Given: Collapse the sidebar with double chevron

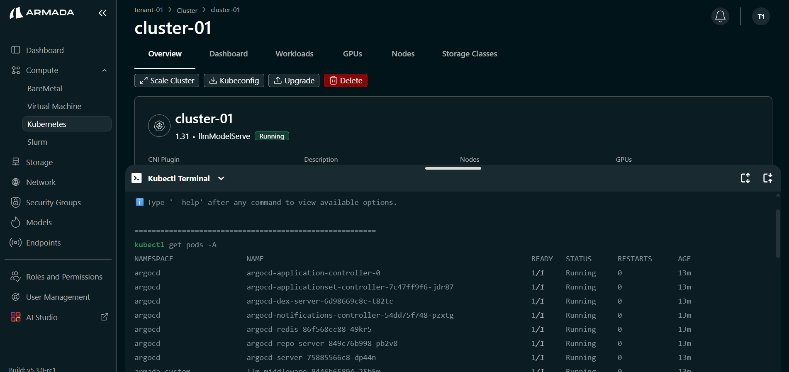Looking at the screenshot, I should (102, 13).
